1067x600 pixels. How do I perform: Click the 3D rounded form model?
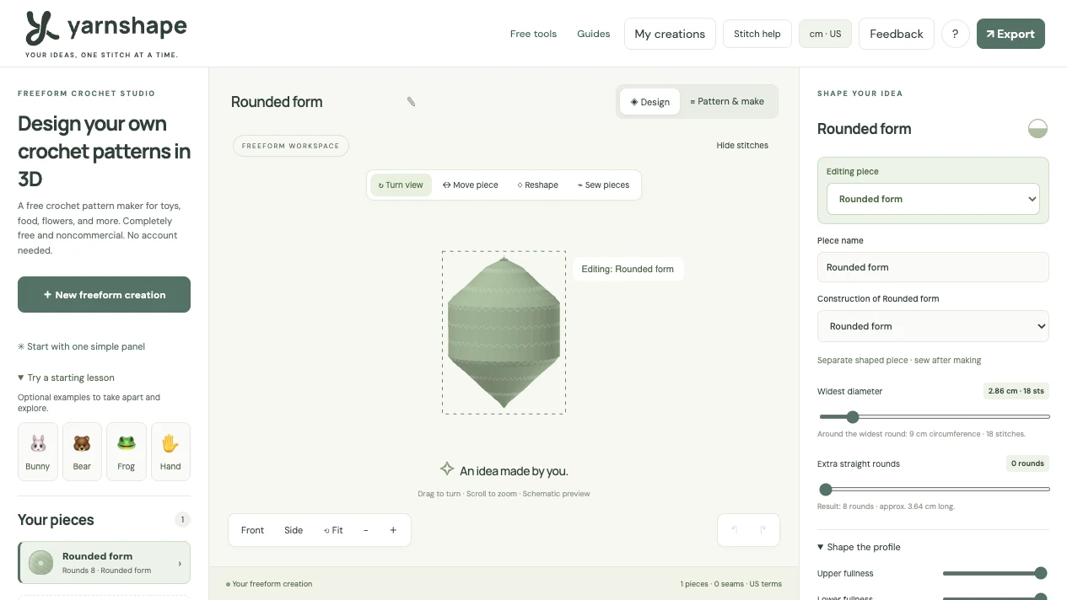click(504, 333)
